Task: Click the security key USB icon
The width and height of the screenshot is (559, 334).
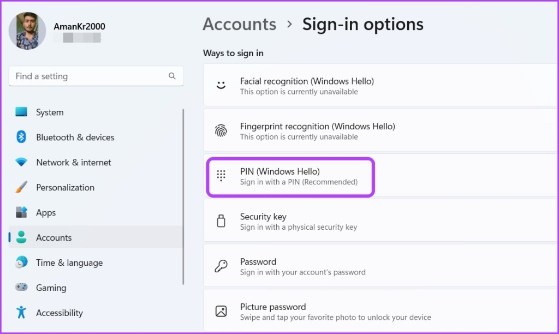Action: click(x=221, y=220)
